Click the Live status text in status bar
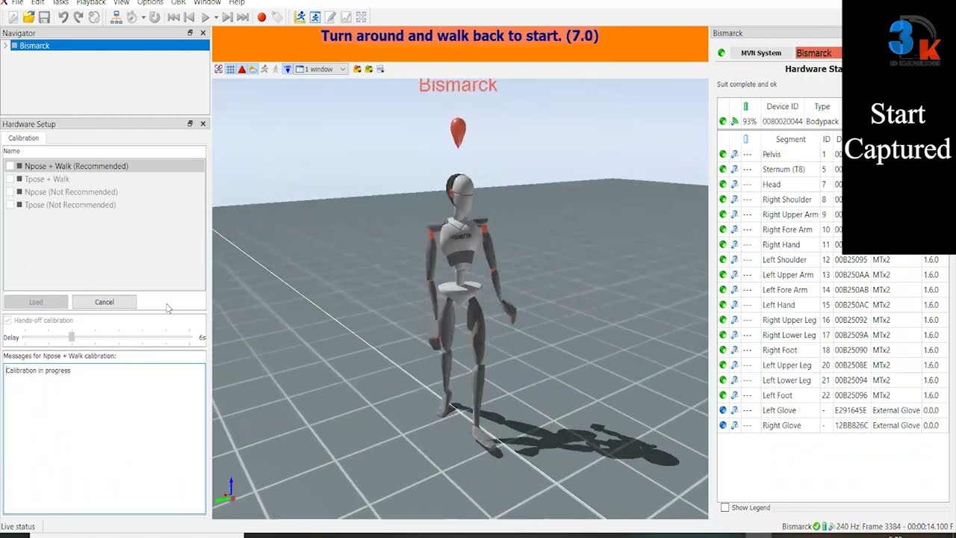The width and height of the screenshot is (956, 538). point(18,527)
